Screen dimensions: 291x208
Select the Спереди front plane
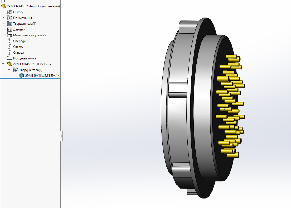19,41
